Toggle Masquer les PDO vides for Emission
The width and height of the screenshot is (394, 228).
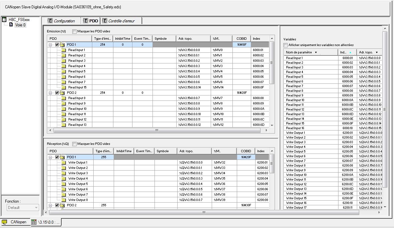[74, 31]
